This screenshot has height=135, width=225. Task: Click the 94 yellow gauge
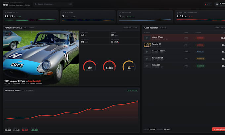[129, 66]
